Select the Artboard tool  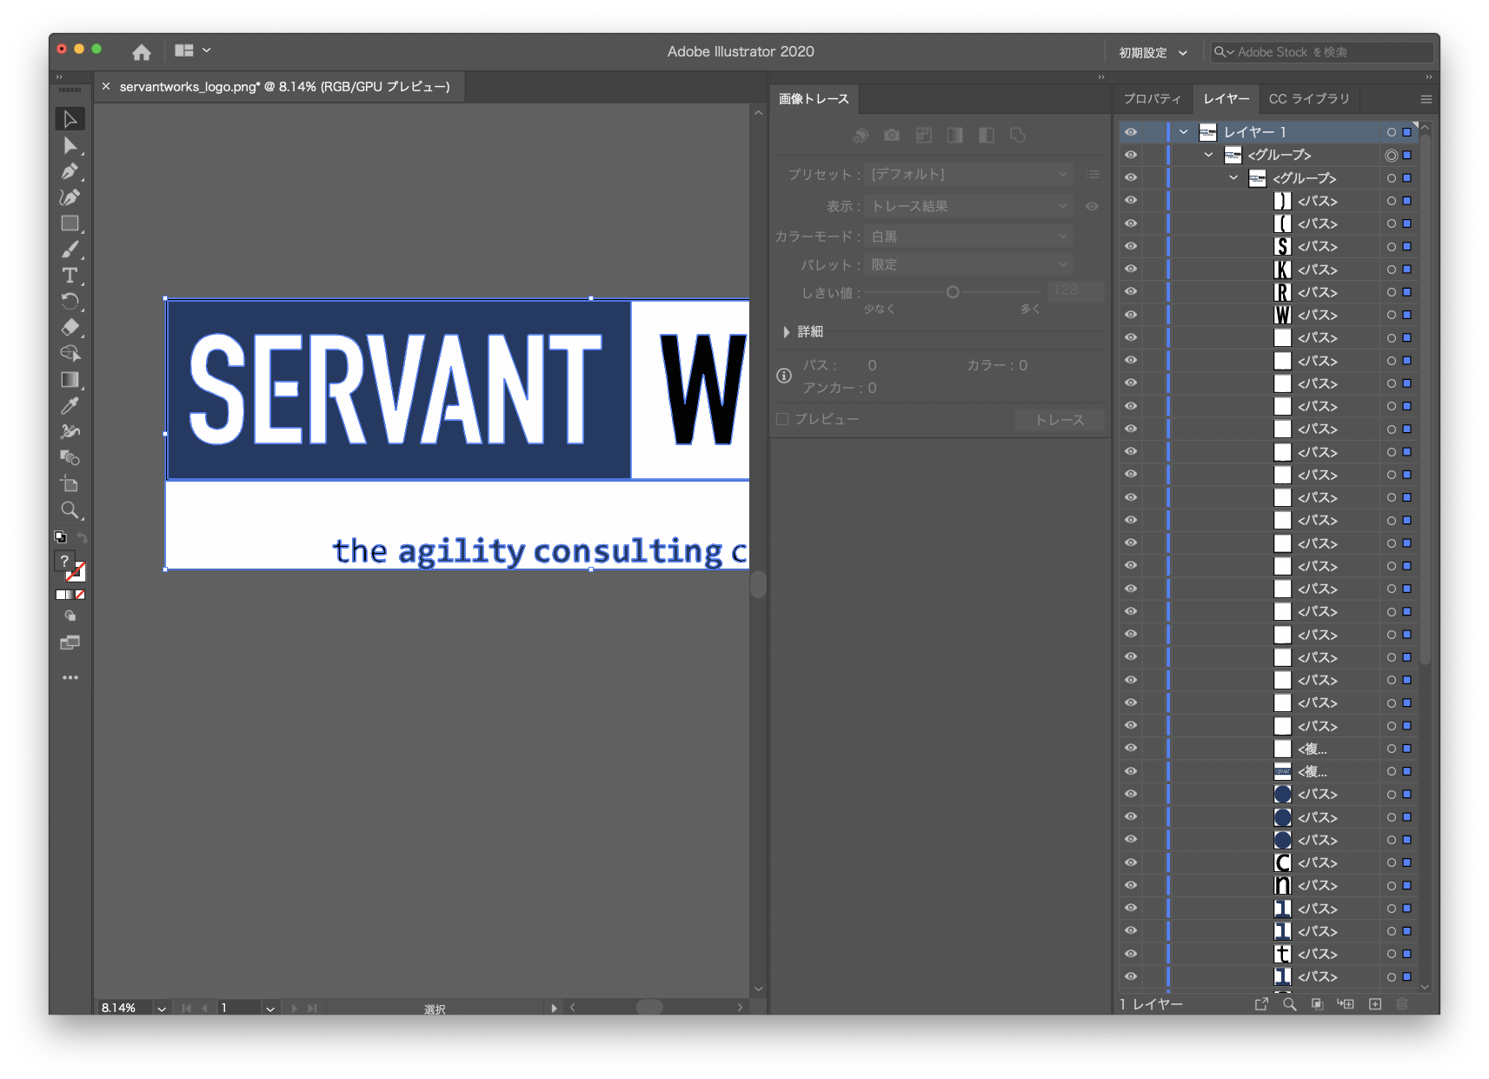point(70,484)
